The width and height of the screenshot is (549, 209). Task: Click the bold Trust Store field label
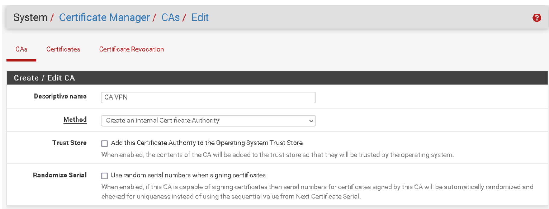69,143
